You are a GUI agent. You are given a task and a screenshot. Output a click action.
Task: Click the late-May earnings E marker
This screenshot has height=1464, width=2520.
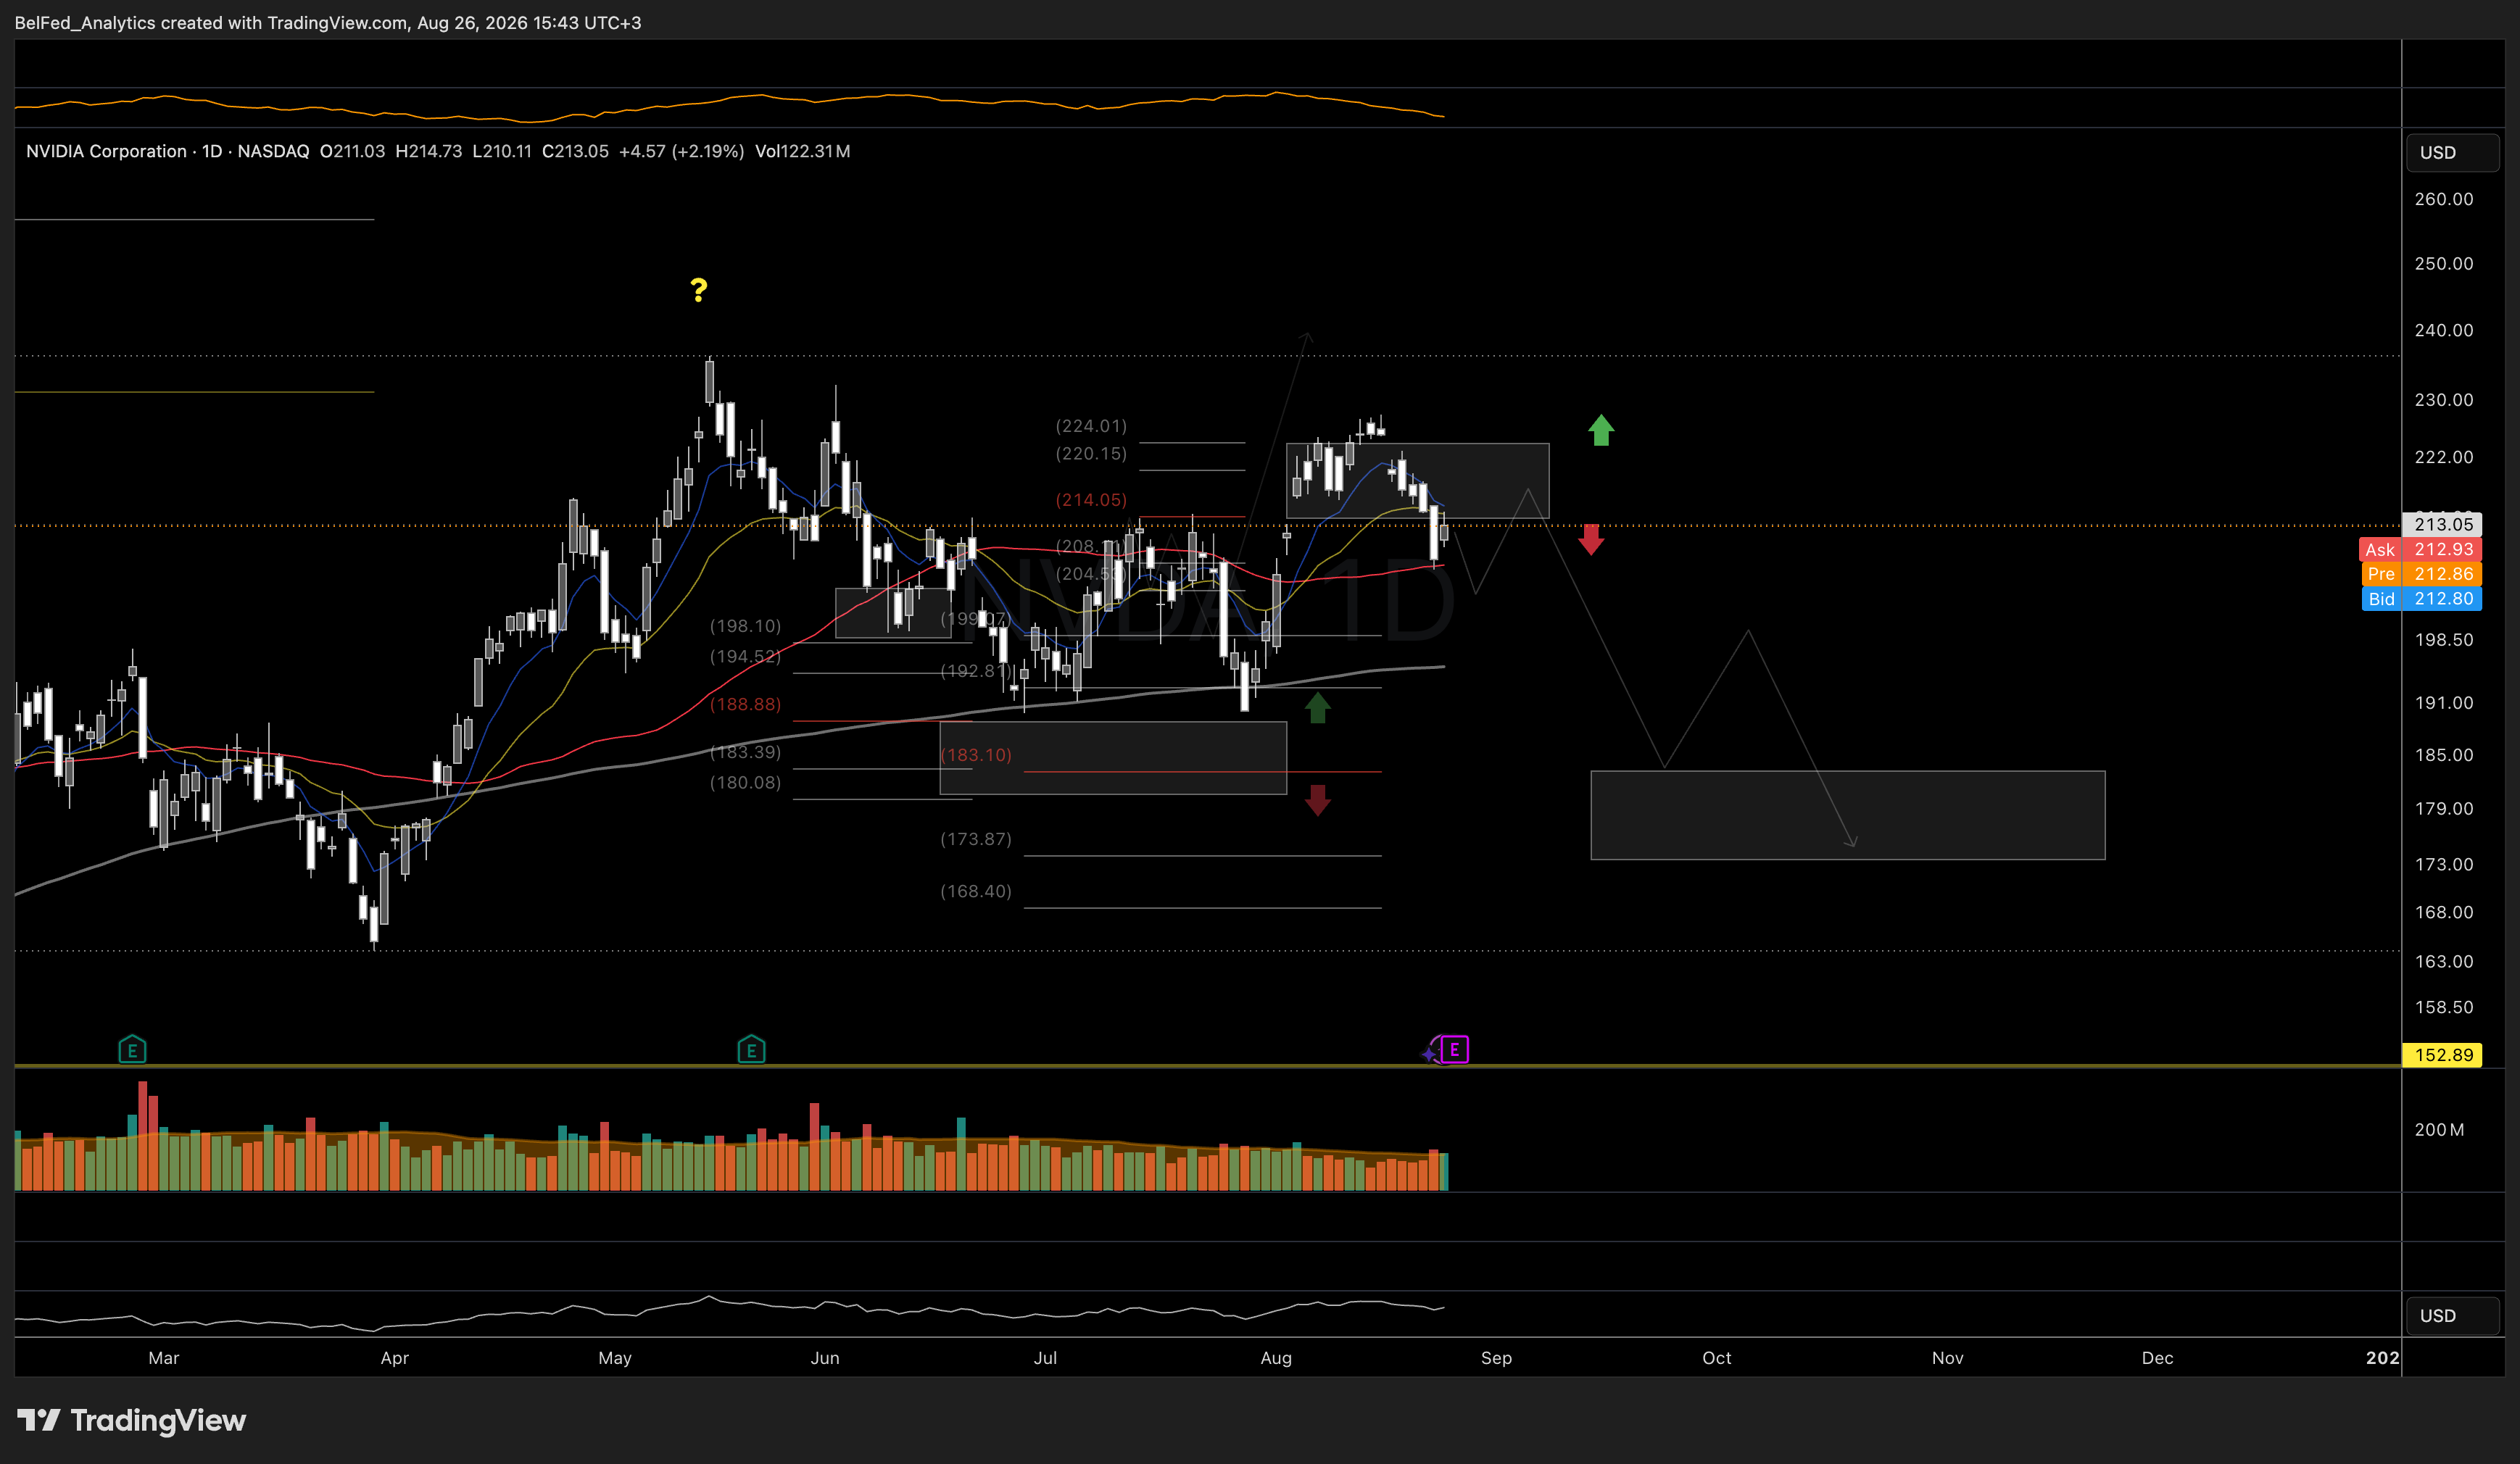click(x=751, y=1049)
